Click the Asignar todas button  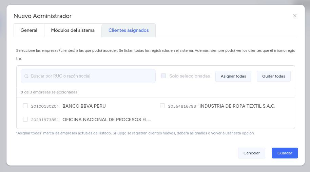pyautogui.click(x=233, y=76)
